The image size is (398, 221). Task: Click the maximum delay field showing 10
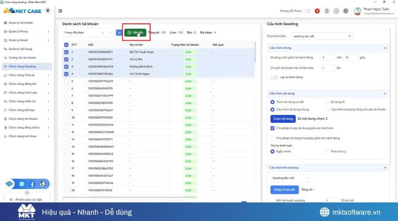tap(351, 57)
